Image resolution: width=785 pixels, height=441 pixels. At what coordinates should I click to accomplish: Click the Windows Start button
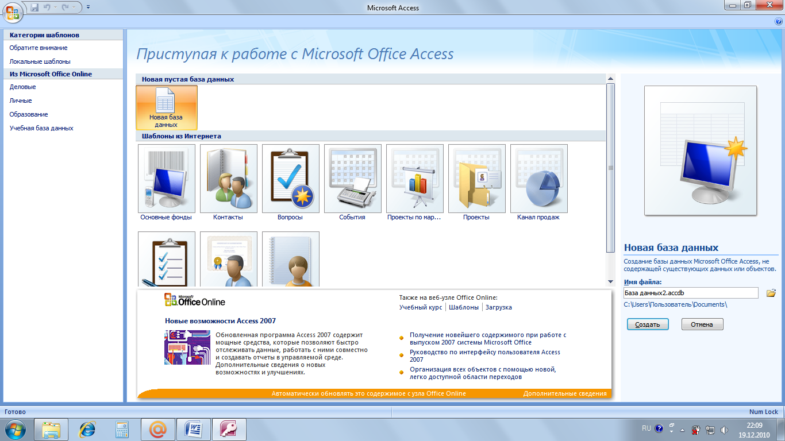16,429
